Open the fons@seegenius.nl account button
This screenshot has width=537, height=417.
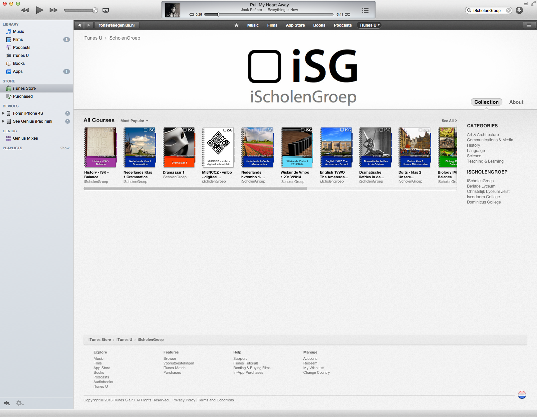pyautogui.click(x=117, y=25)
